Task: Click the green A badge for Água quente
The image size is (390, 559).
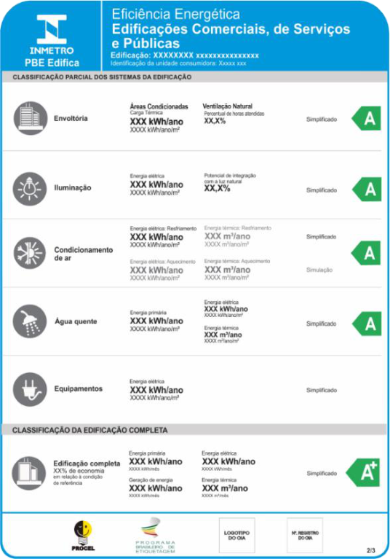Action: [x=367, y=324]
